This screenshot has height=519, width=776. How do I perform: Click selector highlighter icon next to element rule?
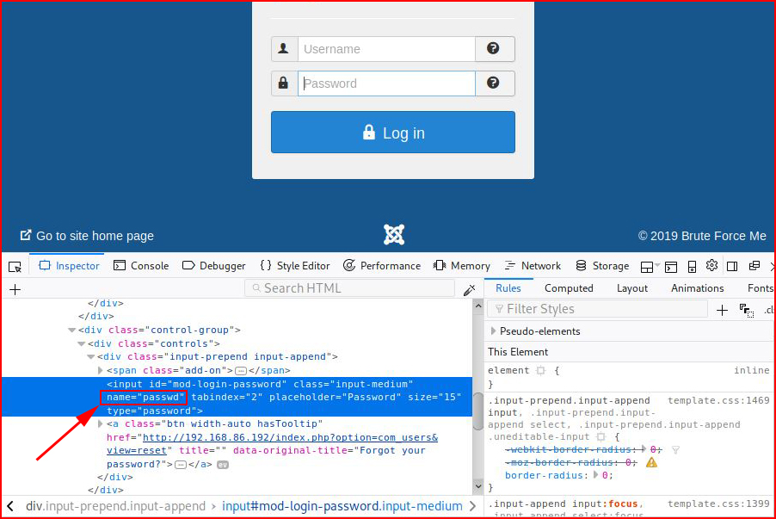coord(540,370)
